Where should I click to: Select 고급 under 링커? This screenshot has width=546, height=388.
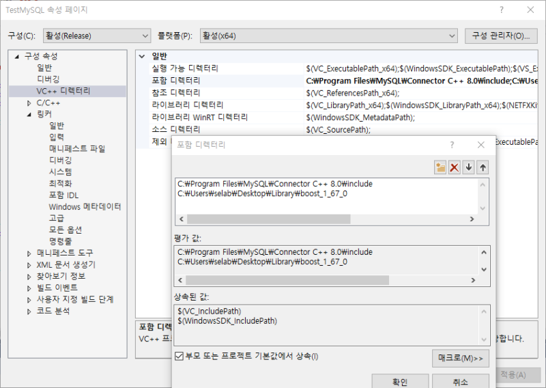[57, 218]
